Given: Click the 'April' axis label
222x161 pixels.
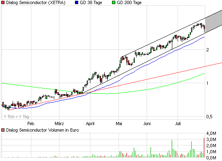Looking at the screenshot, I should click(90, 124).
